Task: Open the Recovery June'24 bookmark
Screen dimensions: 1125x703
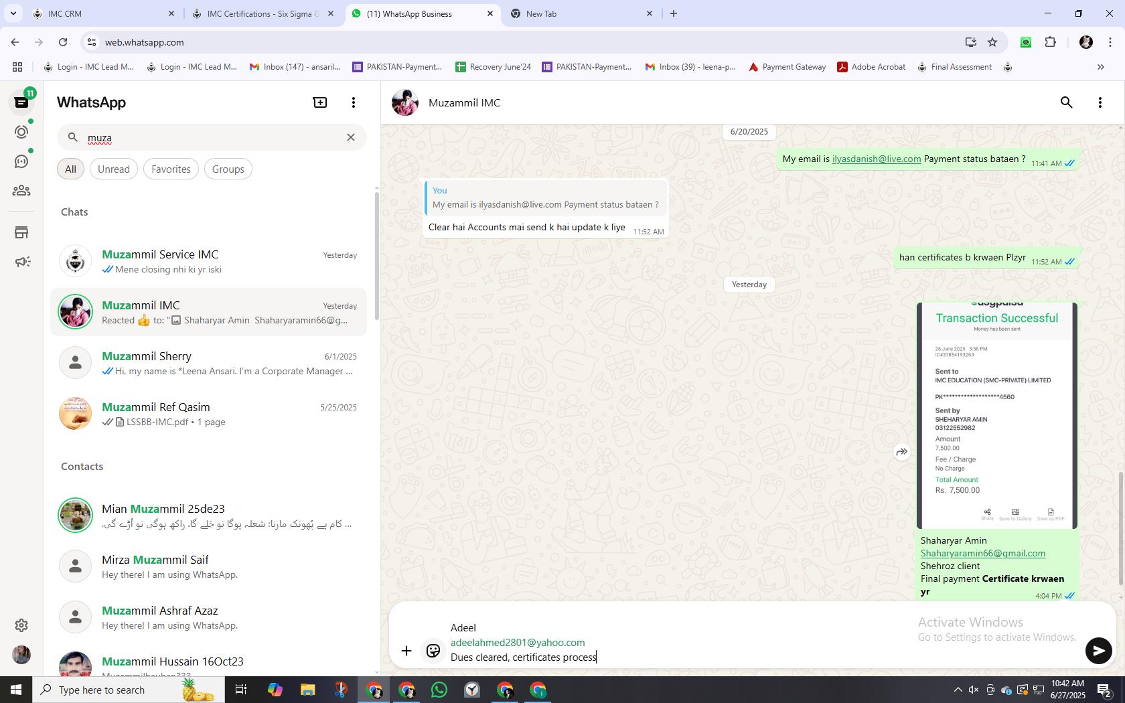Action: [x=493, y=67]
